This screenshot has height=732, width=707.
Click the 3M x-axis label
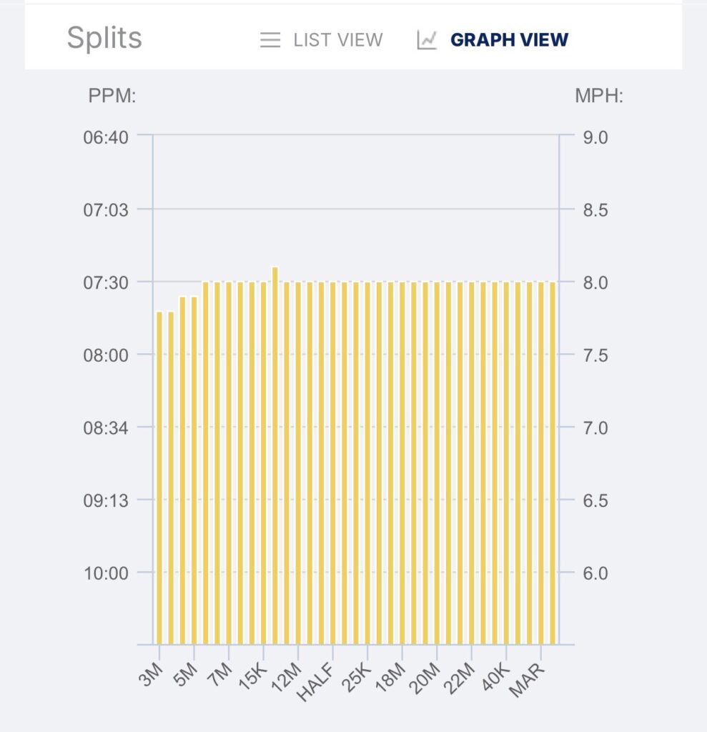coord(152,676)
